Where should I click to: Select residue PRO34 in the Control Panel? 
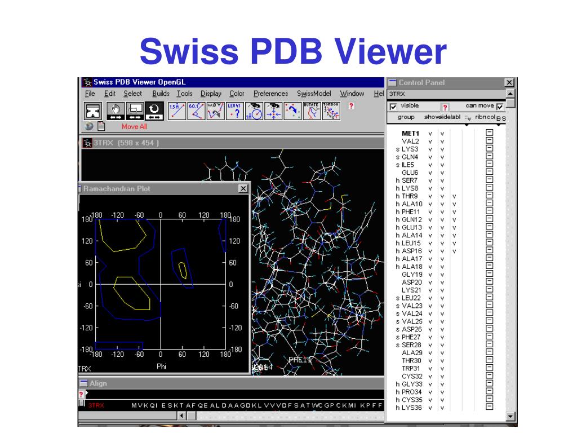412,392
